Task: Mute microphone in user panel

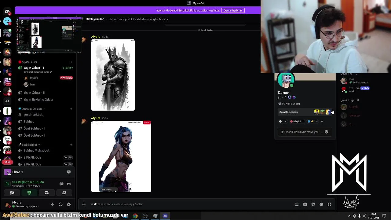Action: [x=53, y=204]
